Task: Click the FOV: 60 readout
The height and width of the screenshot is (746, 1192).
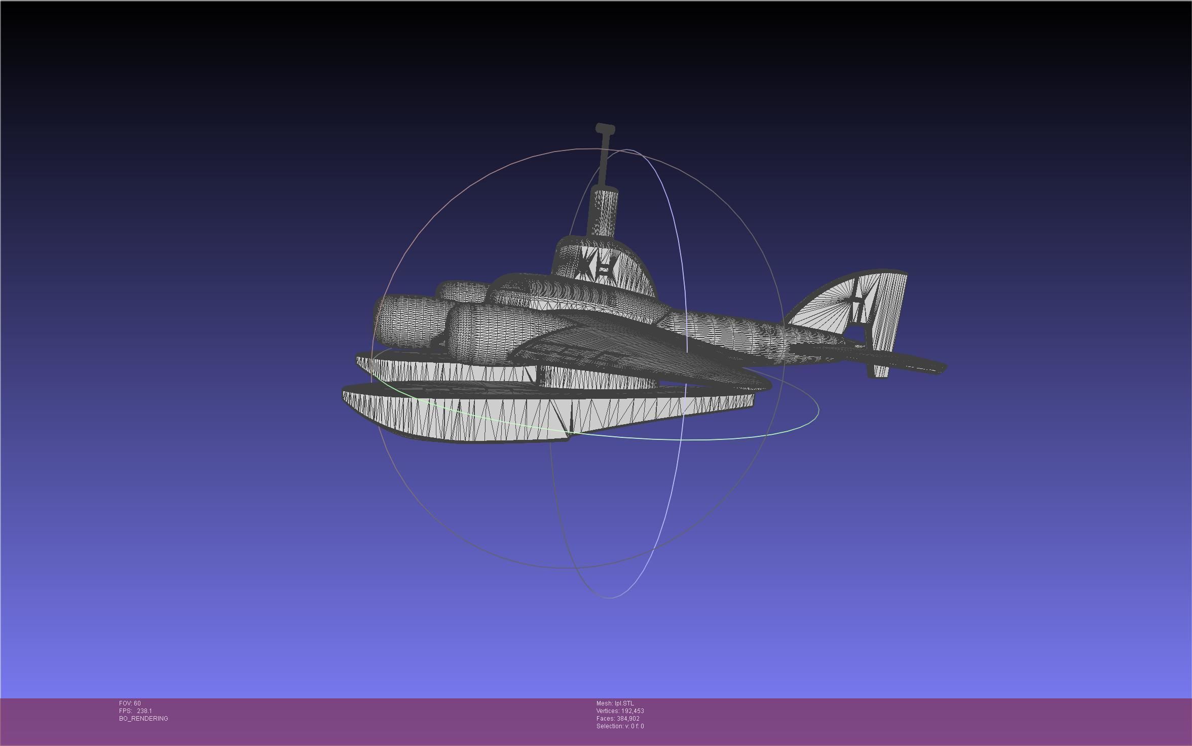Action: point(130,703)
